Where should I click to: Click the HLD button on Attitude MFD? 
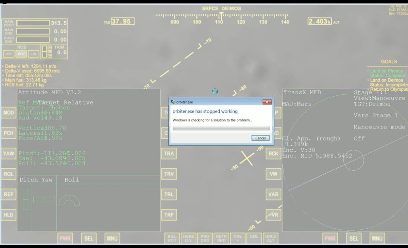(x=8, y=215)
